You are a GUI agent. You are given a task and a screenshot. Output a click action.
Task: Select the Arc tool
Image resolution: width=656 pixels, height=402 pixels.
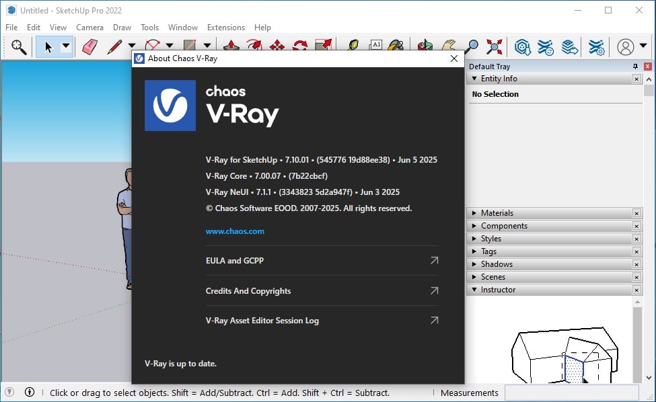(x=152, y=45)
